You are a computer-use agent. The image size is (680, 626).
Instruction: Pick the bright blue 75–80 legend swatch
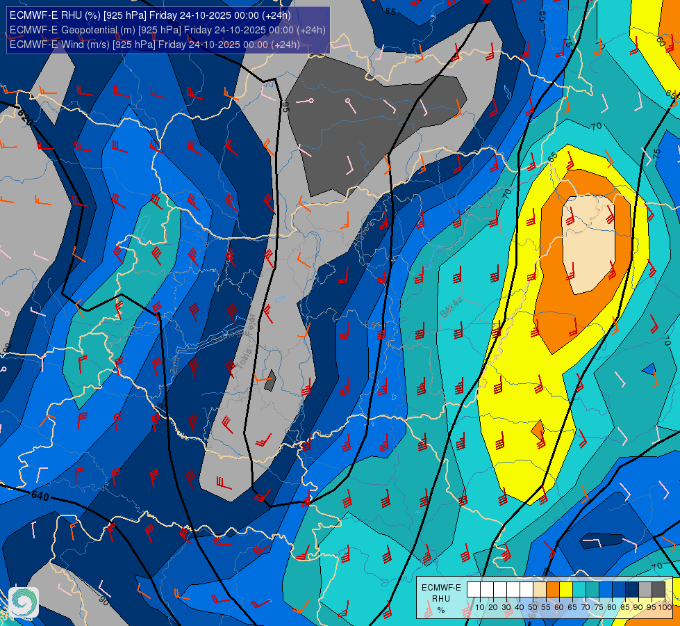tap(606, 590)
